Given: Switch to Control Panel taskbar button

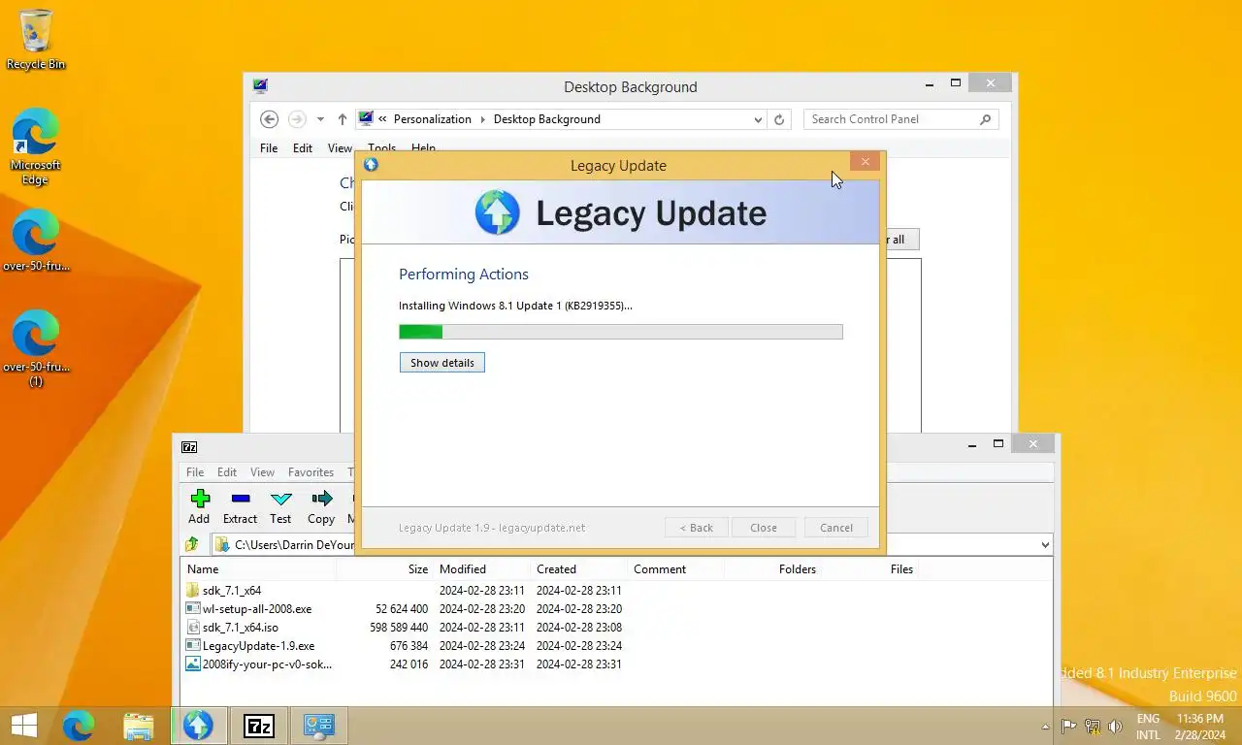Looking at the screenshot, I should [319, 726].
